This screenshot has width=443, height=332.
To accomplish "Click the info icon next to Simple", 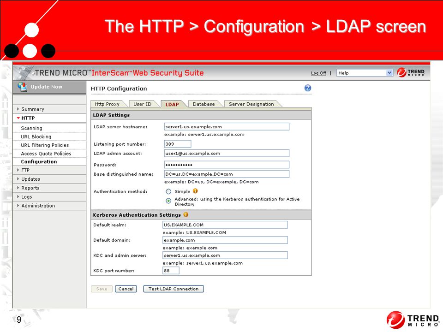I will (x=195, y=191).
